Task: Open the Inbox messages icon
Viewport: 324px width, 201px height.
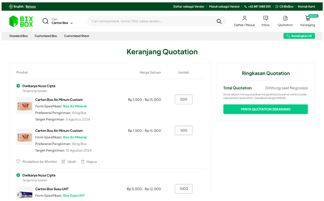Action: pyautogui.click(x=265, y=18)
